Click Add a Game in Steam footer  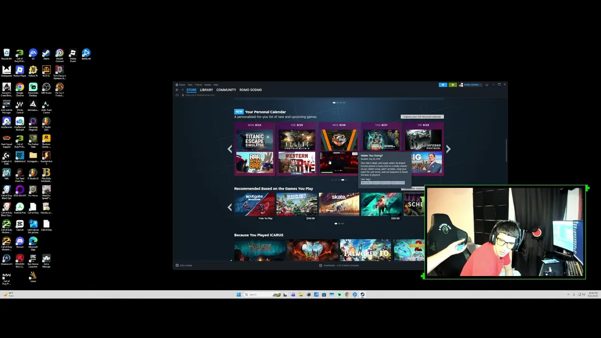pos(184,265)
